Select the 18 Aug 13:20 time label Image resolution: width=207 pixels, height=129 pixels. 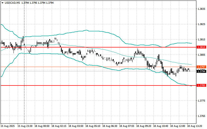[195, 126]
